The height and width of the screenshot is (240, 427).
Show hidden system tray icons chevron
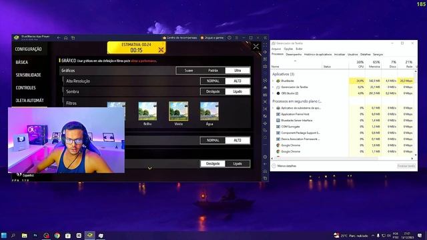tap(373, 235)
